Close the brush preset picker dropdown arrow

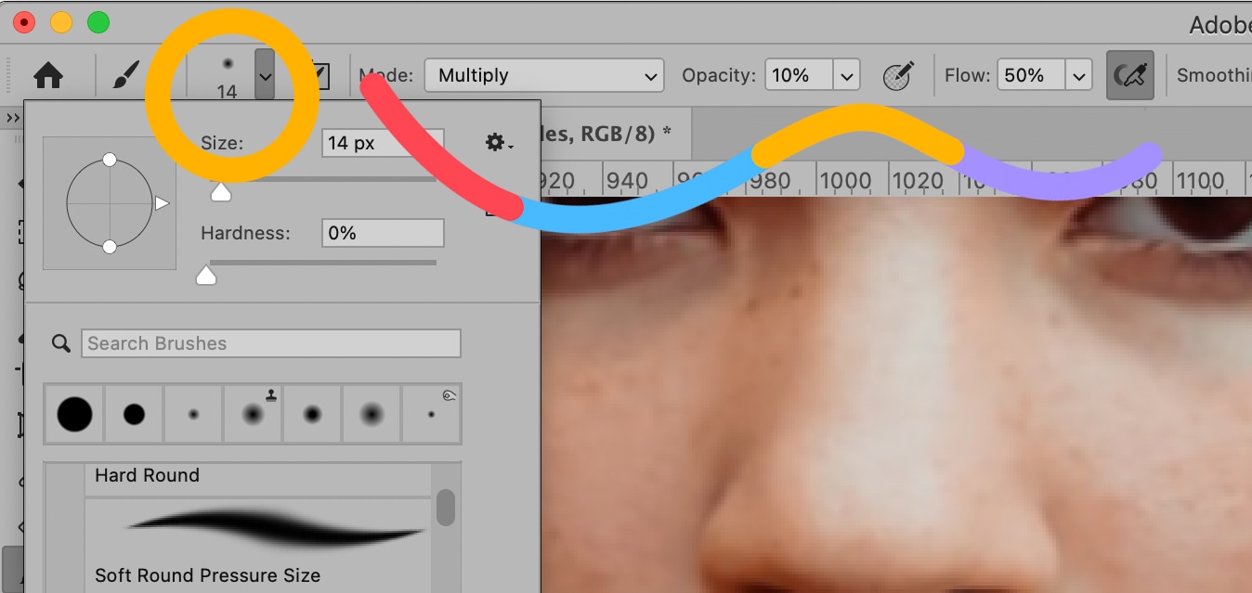click(x=266, y=76)
